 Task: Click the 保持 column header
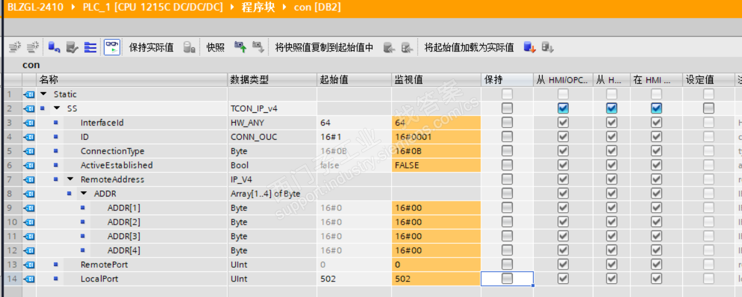coord(507,80)
